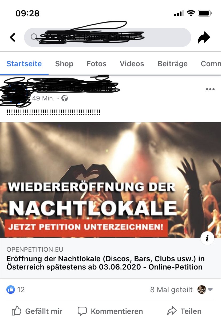Tap the back arrow icon
This screenshot has width=221, height=320.
point(13,37)
